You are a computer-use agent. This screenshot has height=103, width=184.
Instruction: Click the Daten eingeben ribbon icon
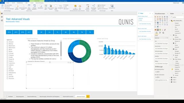(x=29, y=7)
